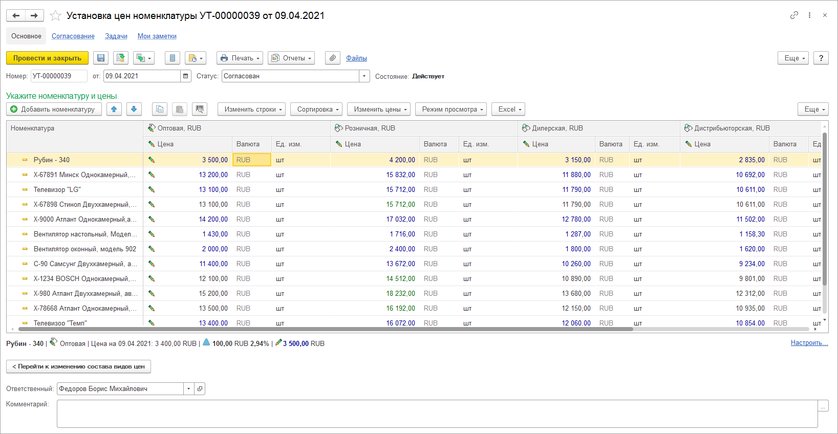Screen dimensions: 838x434
Task: Open the Задачи tab
Action: (x=116, y=36)
